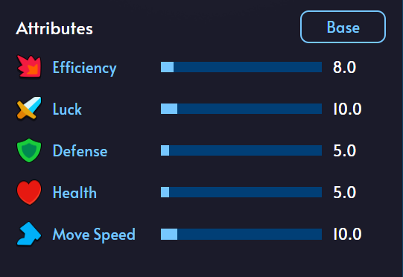Select the Defense attribute label
This screenshot has height=277, width=403.
tap(80, 150)
